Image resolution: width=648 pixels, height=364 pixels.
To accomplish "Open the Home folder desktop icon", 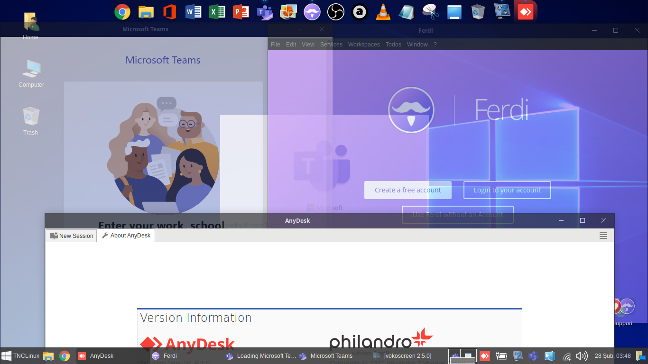I will [x=31, y=26].
